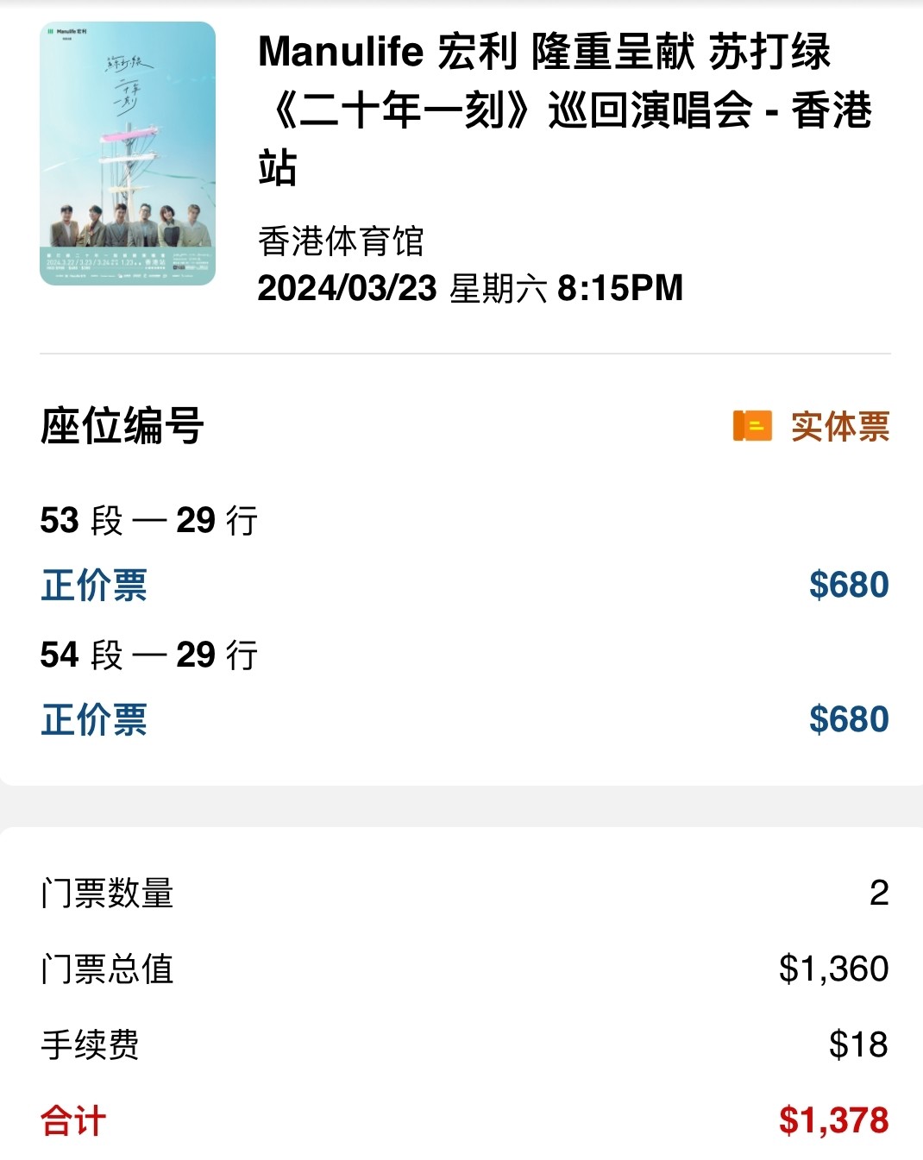Click the 门票数量 row label
The image size is (923, 1160).
pyautogui.click(x=107, y=893)
